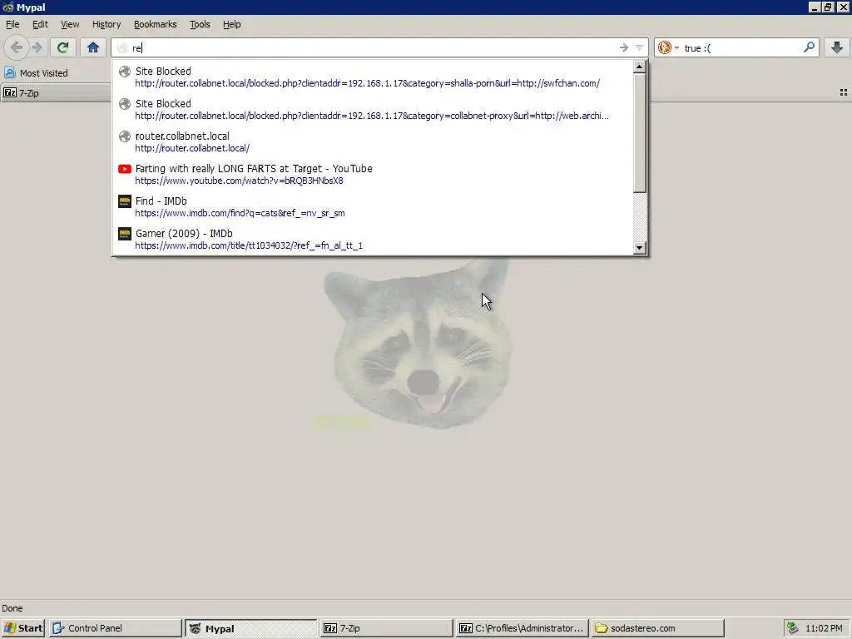Screen dimensions: 852x639
Task: Open the View menu
Action: pyautogui.click(x=70, y=24)
